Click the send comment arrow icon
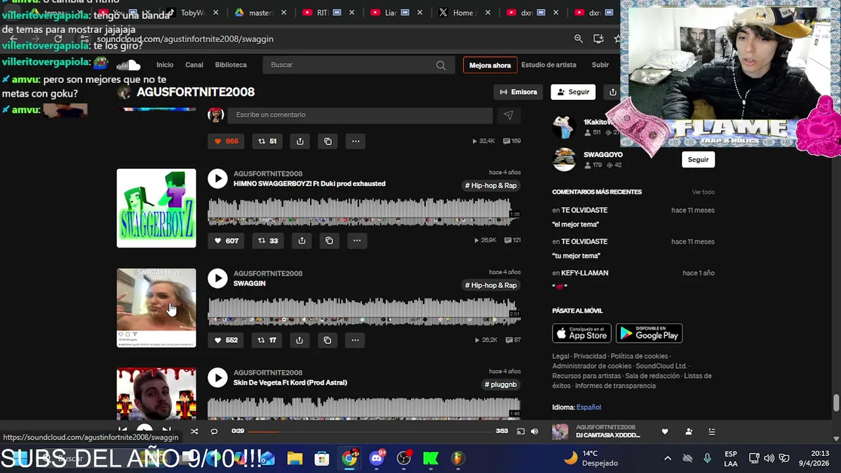Viewport: 841px width, 473px height. click(508, 115)
